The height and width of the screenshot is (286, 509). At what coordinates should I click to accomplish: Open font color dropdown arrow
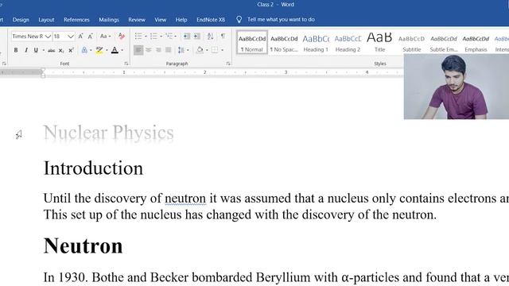coord(122,50)
